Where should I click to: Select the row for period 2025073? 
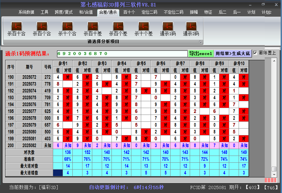[127, 84]
